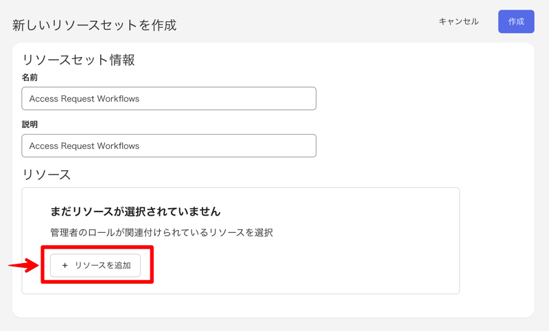Image resolution: width=549 pixels, height=331 pixels.
Task: Focus the 説明 input field
Action: coord(169,146)
